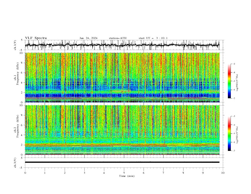This screenshot has width=251, height=194.
Task: Click the "6" minute tick label on time axis
Action: [x=144, y=173]
